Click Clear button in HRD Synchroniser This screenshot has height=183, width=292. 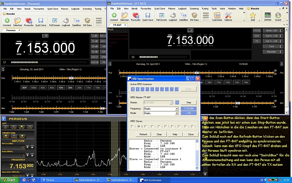(159, 134)
